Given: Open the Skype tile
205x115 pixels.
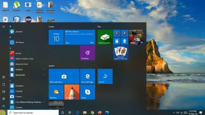Looking at the screenshot, I should click(x=87, y=92).
